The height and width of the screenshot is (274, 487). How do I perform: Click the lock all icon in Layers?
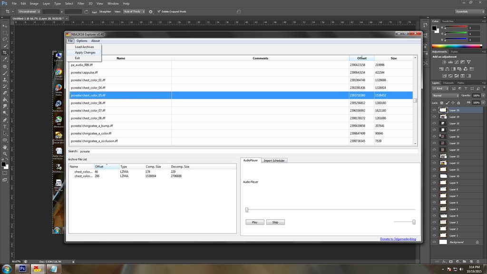click(458, 103)
